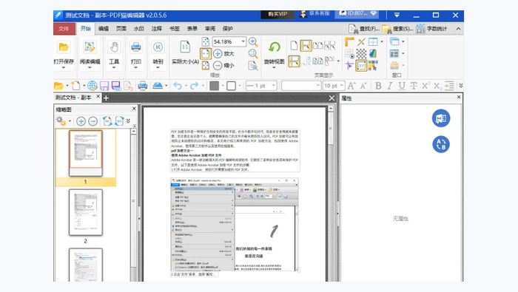Click the 实际大小 actual size page icon
The image size is (518, 292).
point(185,47)
